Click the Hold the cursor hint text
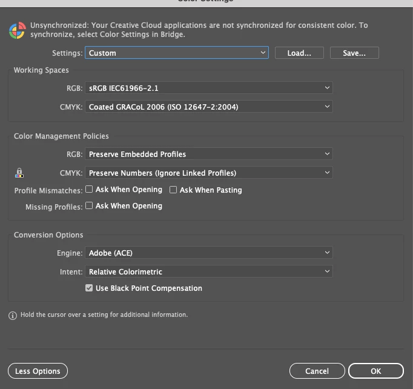This screenshot has width=413, height=389. (x=104, y=314)
